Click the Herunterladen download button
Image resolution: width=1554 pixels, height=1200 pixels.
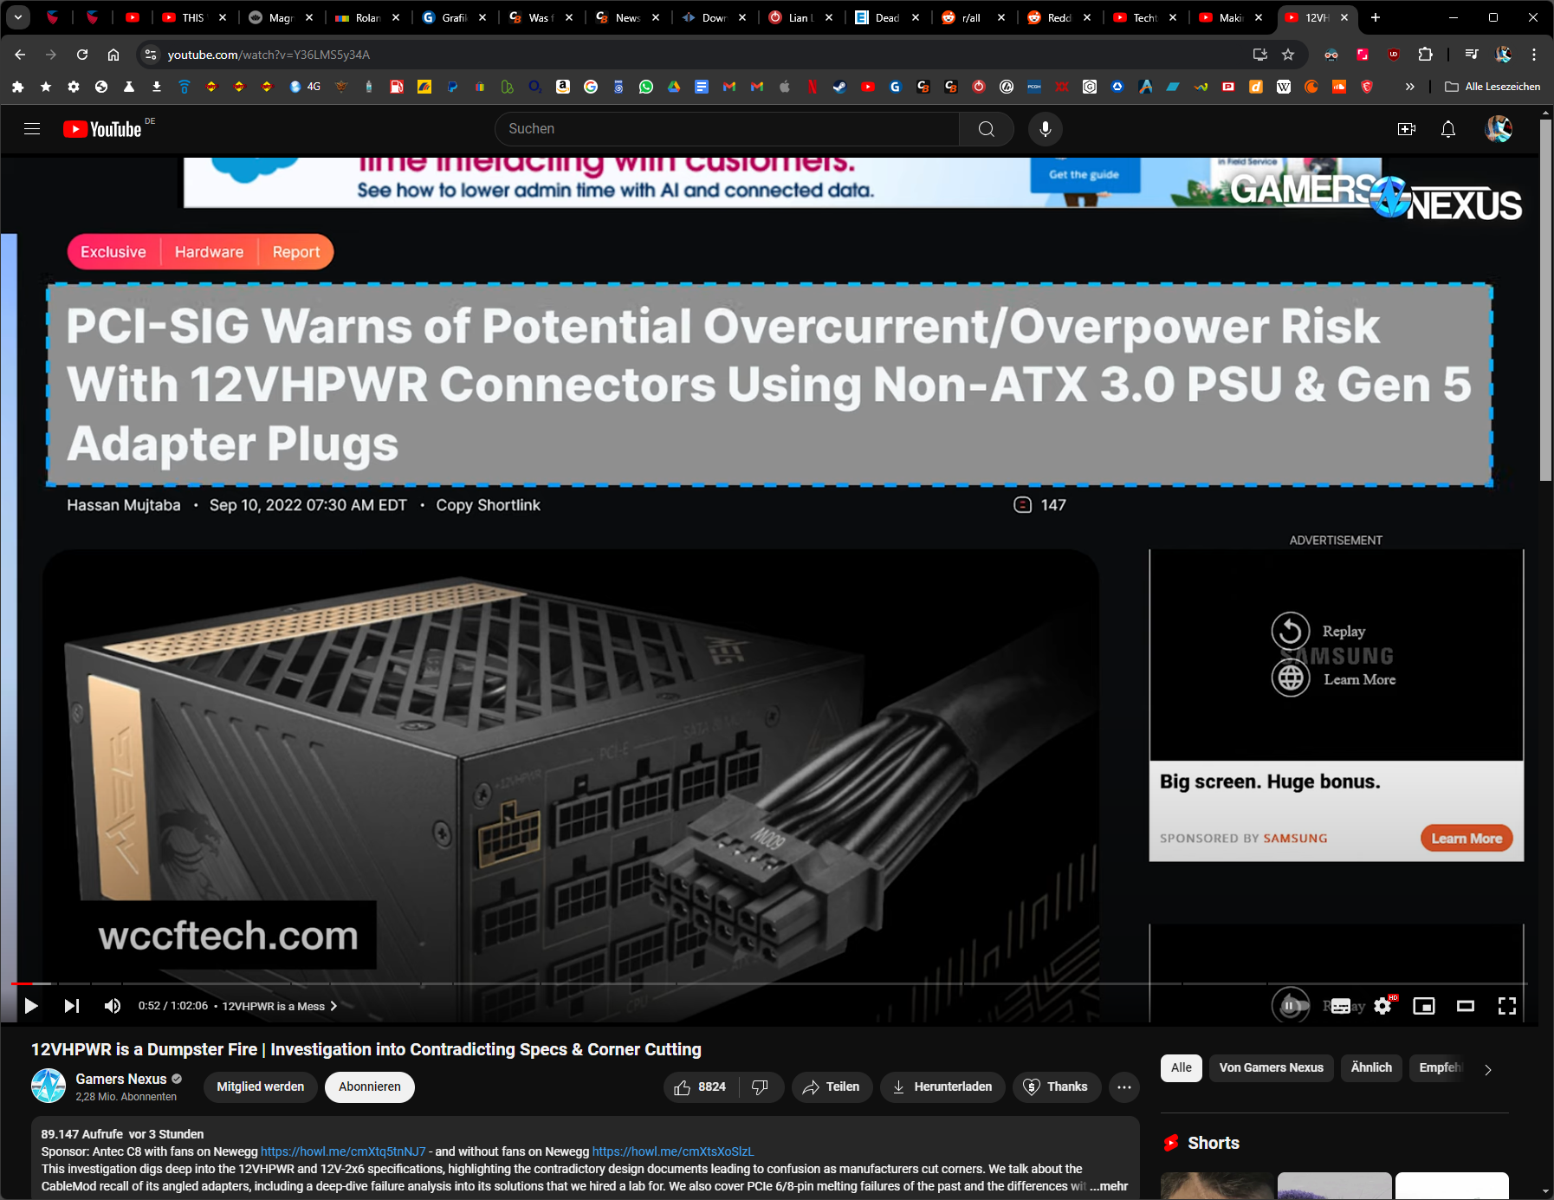[942, 1086]
